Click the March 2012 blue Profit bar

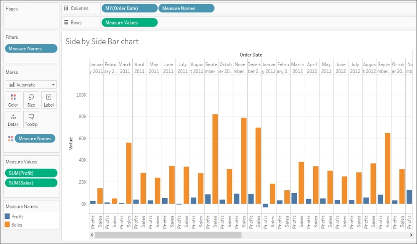[x=294, y=198]
